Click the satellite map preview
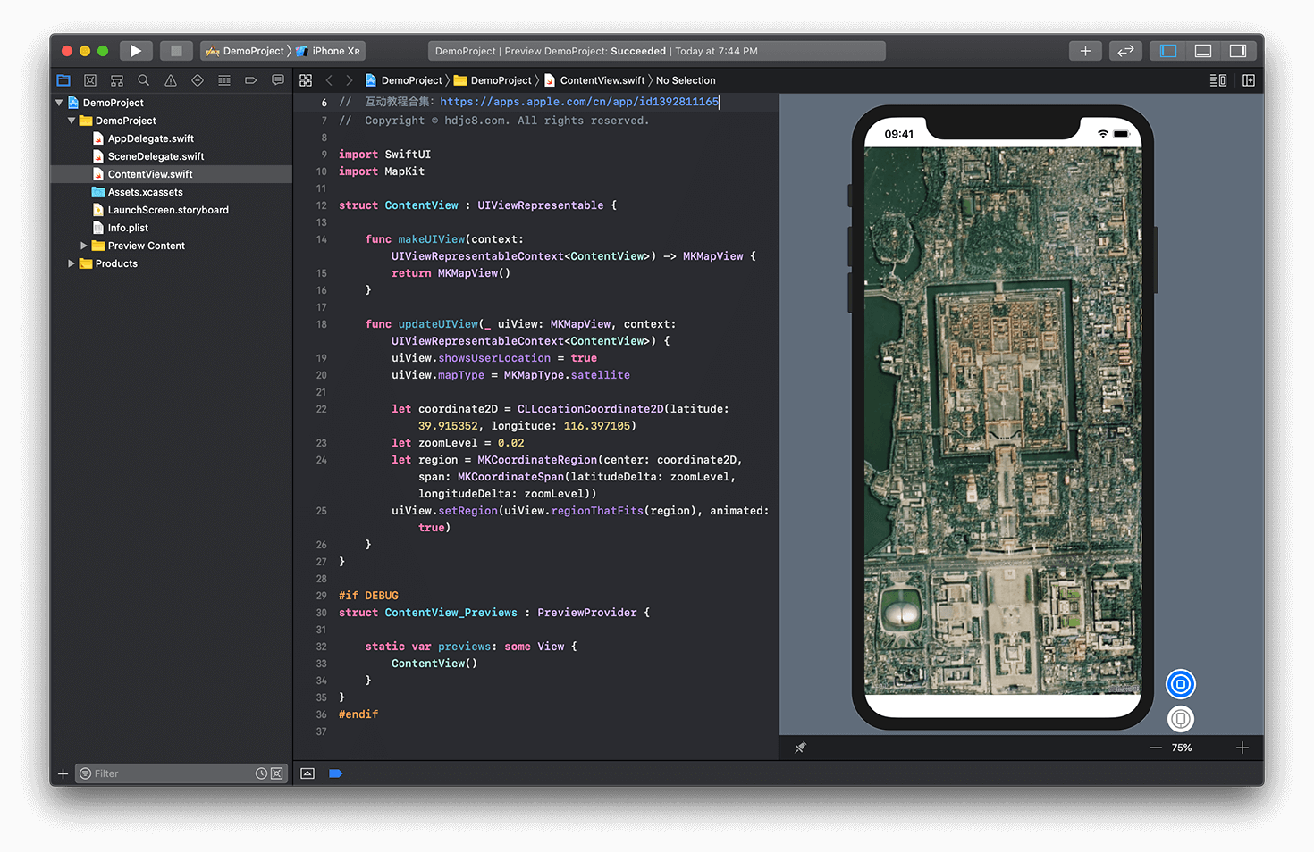The width and height of the screenshot is (1314, 852). (1002, 421)
